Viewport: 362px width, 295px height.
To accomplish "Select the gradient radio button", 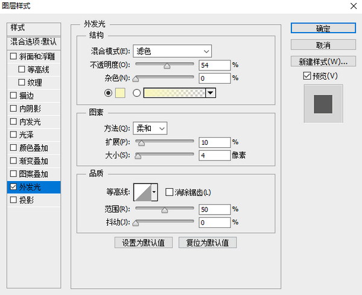I will [x=136, y=93].
